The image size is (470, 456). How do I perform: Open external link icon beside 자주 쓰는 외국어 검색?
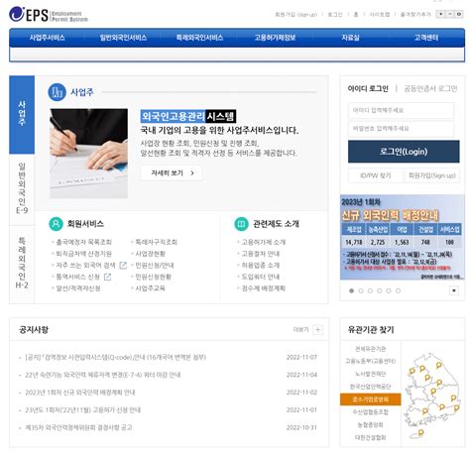[123, 265]
